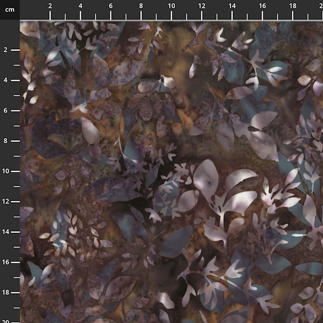Click the large pale leaf in the fabric center
Image resolution: width=323 pixels, height=323 pixels.
coord(207,180)
